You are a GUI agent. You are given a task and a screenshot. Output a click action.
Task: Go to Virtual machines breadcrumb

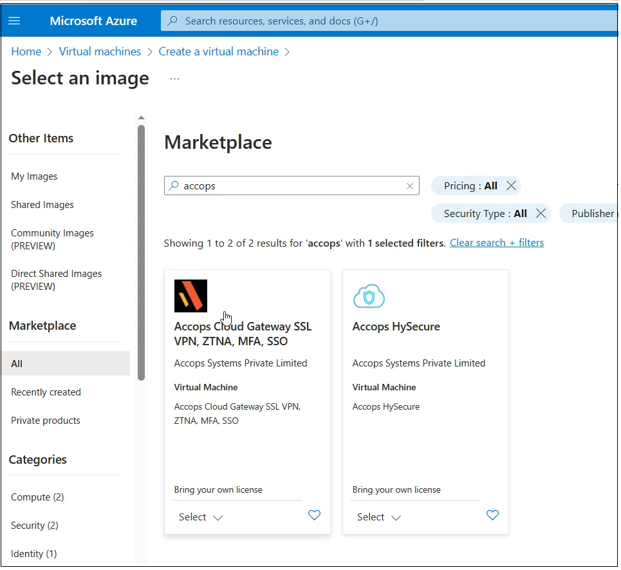100,52
